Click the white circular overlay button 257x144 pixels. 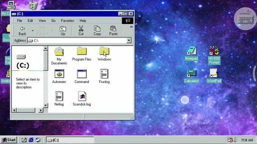pos(185,100)
